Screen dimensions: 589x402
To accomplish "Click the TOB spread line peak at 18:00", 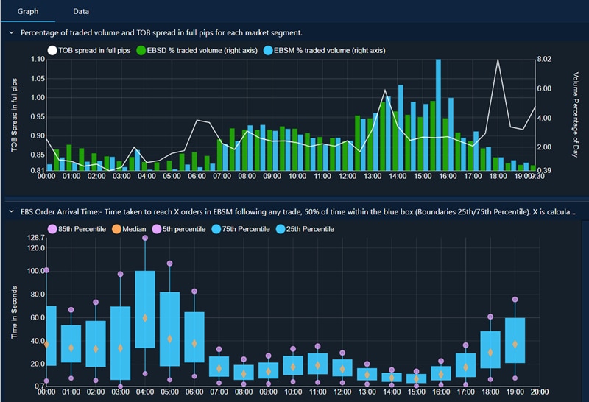I will (499, 60).
